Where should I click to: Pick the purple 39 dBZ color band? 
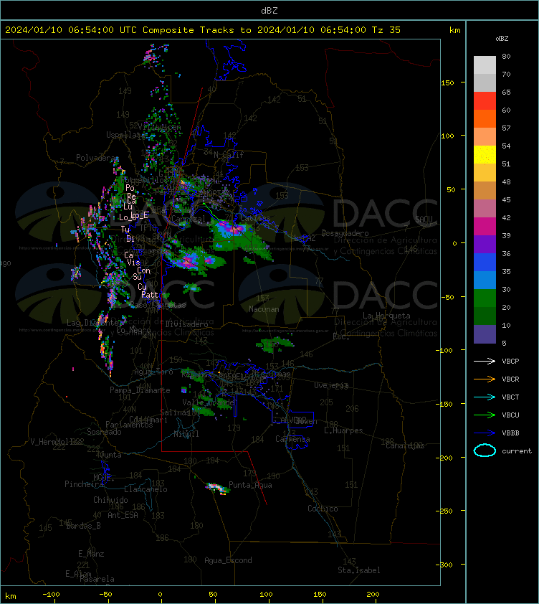485,244
